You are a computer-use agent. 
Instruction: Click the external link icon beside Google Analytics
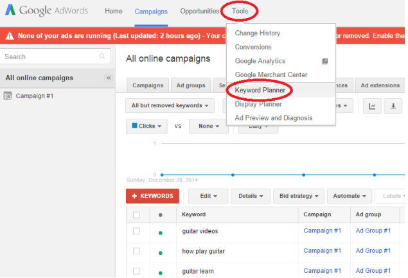pos(325,62)
